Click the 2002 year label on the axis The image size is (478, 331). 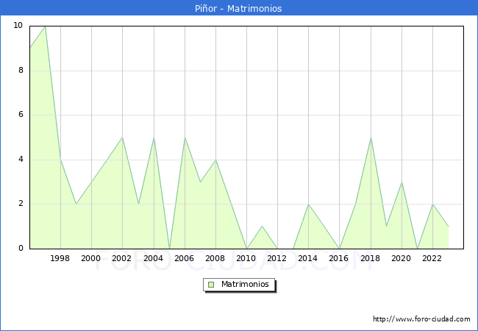(x=122, y=258)
